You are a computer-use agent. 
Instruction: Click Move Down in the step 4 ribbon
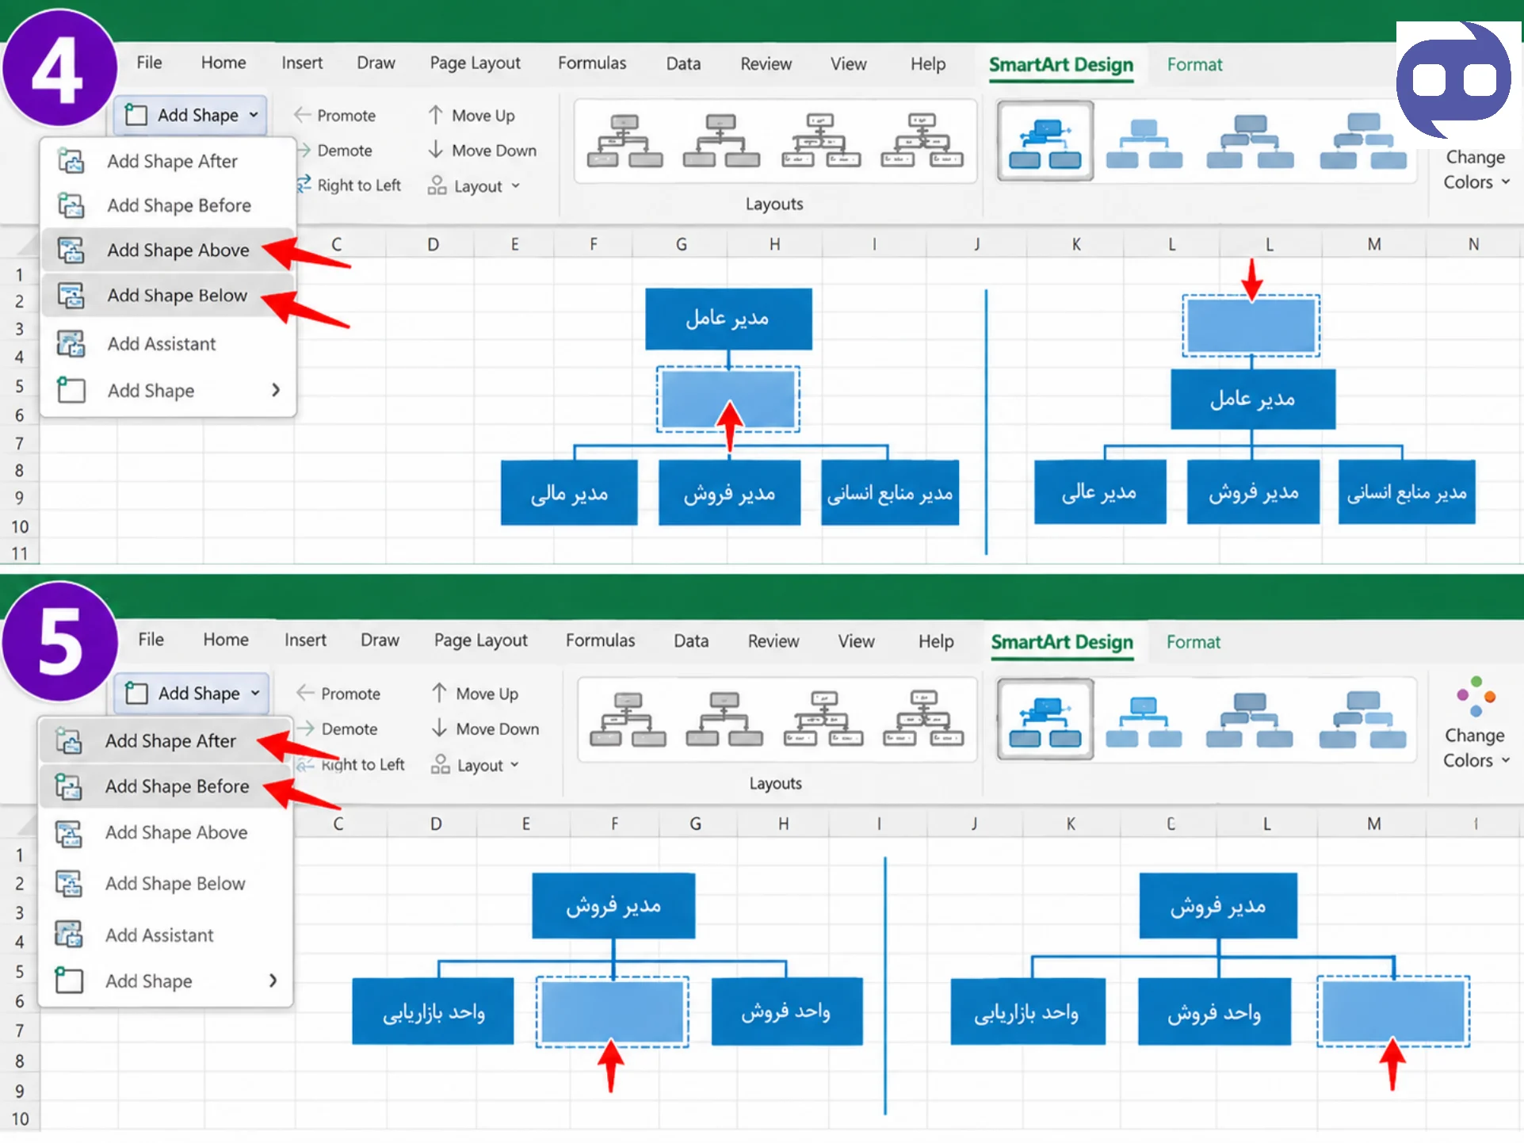[482, 151]
